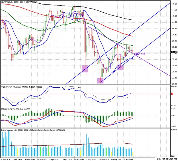Viewport: 178px width, 161px height.
Task: Click the 18 Feb 2010 date label
Action: (x=5, y=159)
